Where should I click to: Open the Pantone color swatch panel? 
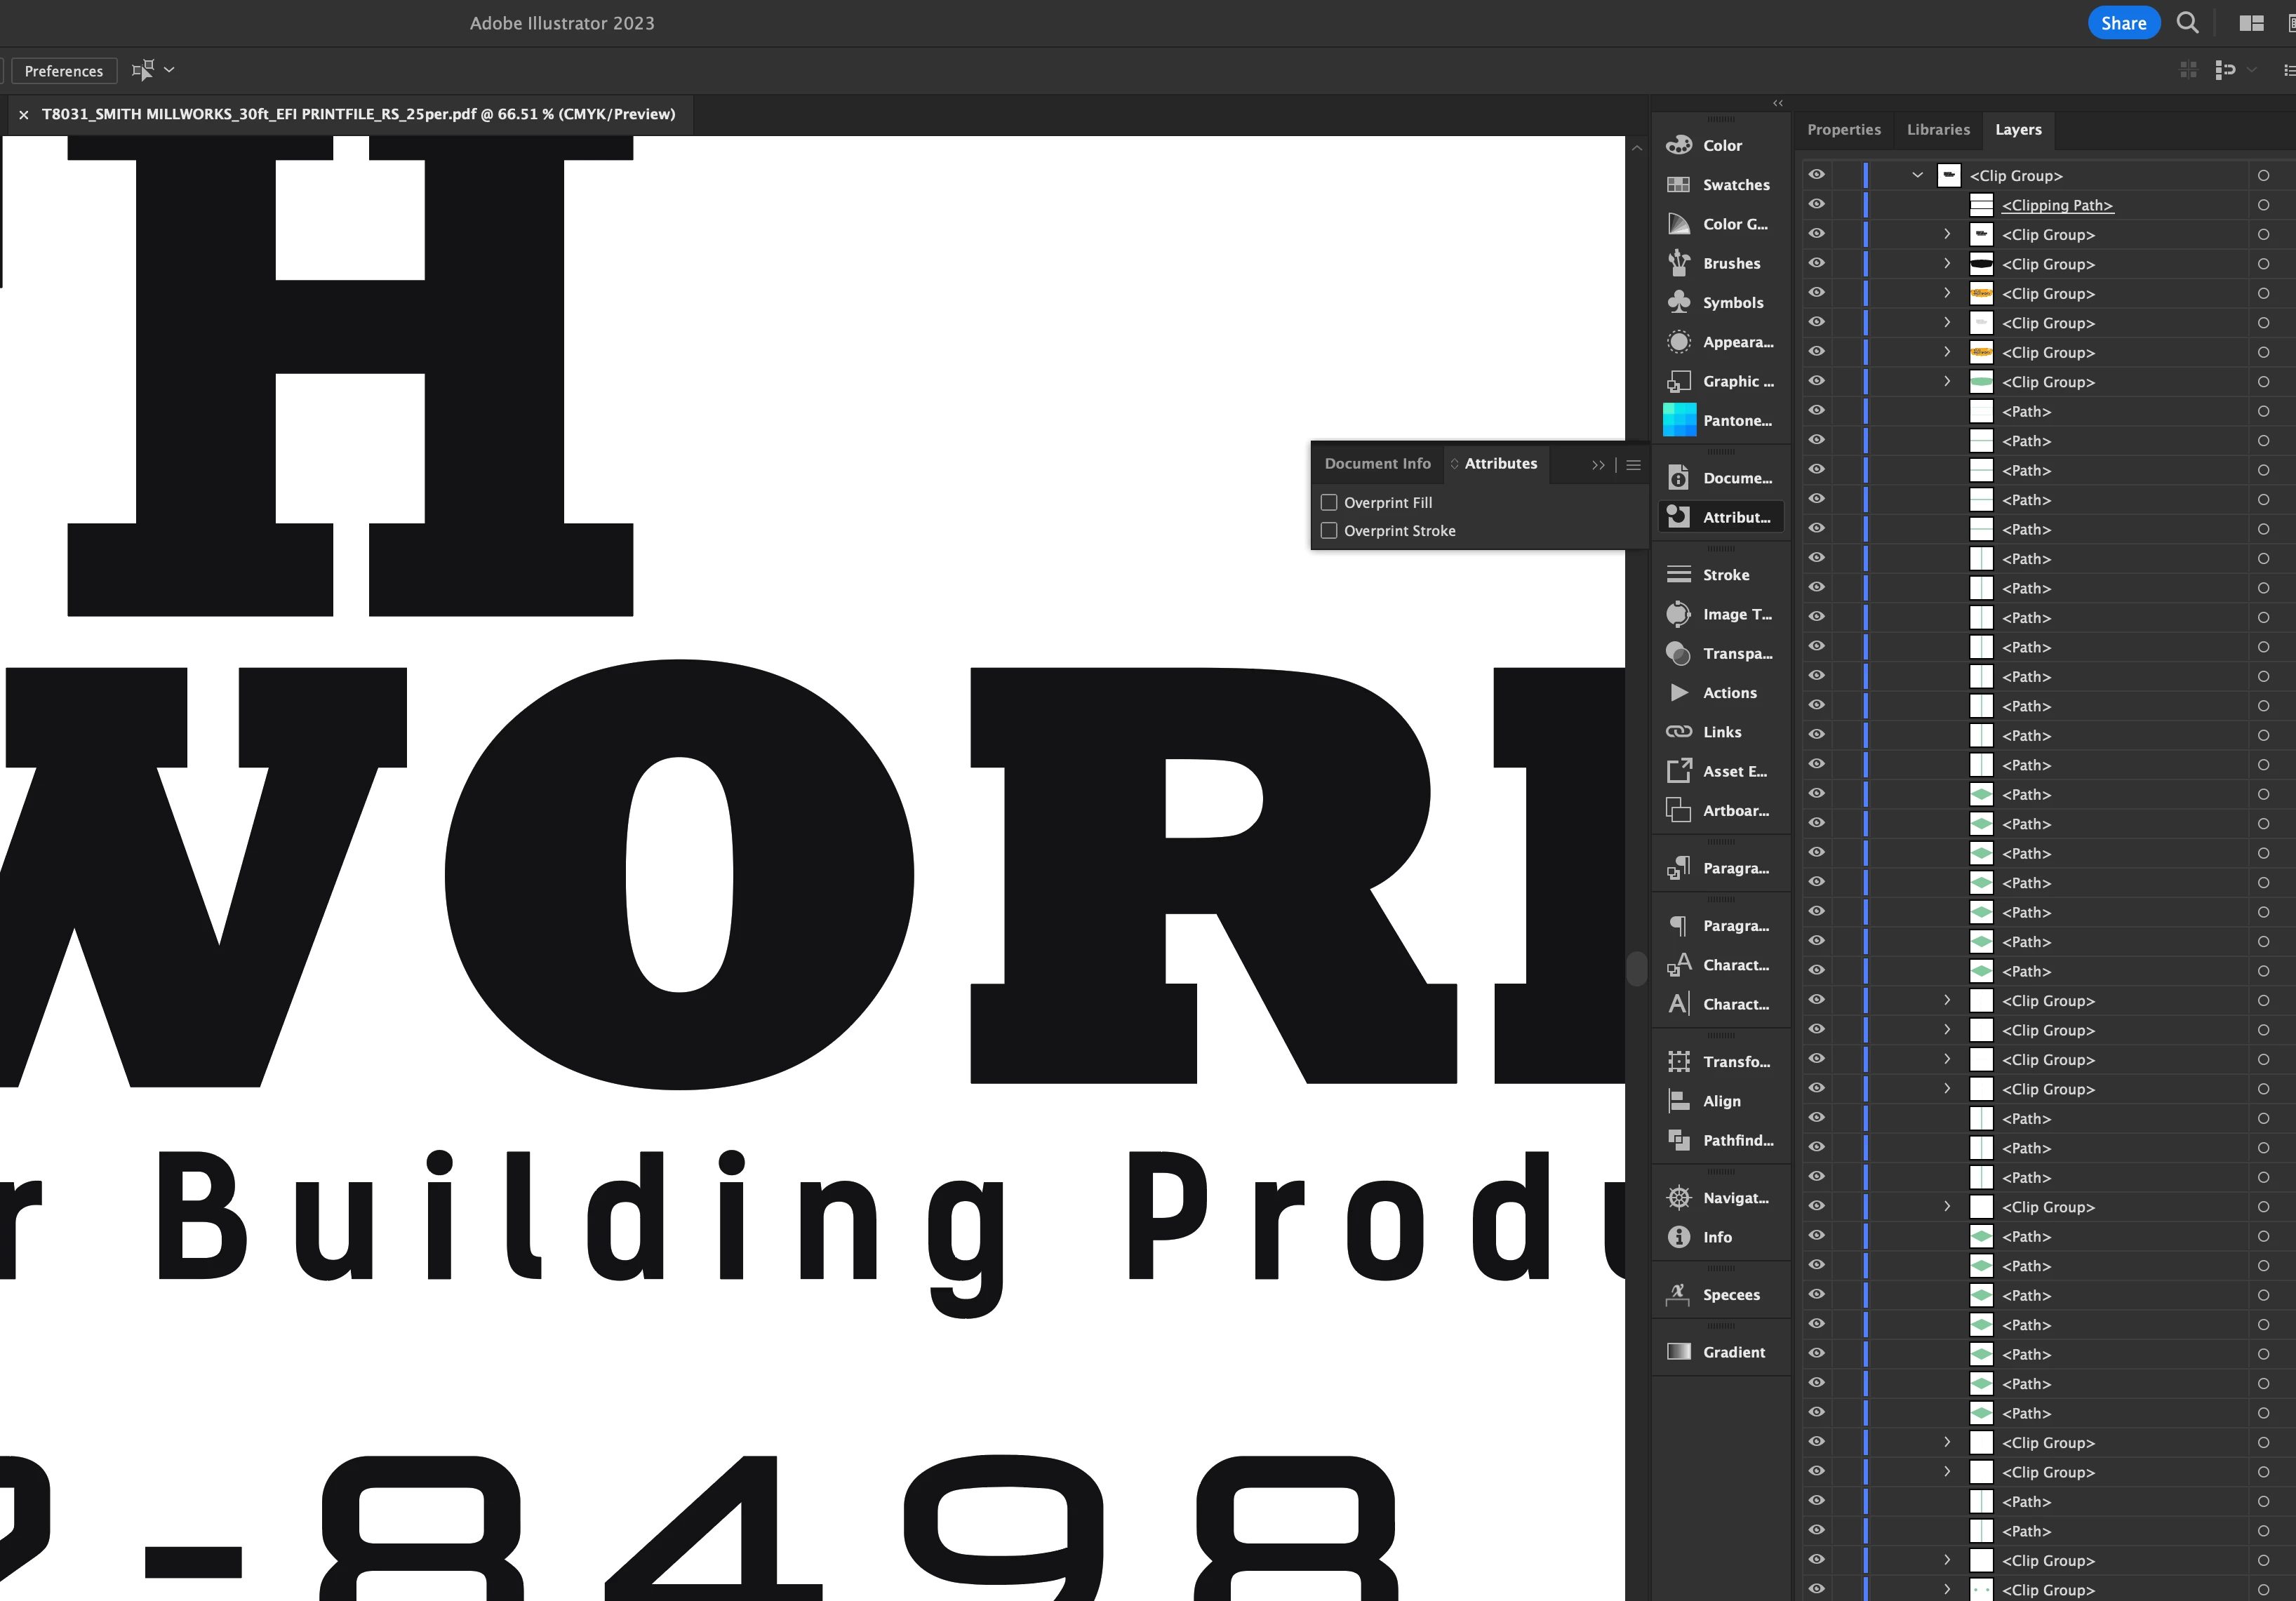tap(1679, 420)
